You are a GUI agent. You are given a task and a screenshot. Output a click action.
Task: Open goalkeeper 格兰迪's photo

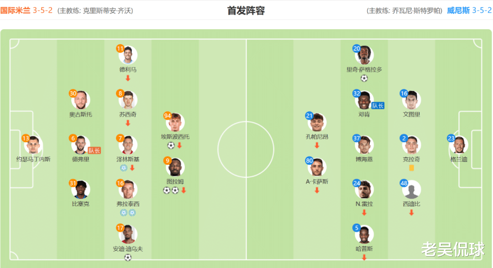pos(458,145)
